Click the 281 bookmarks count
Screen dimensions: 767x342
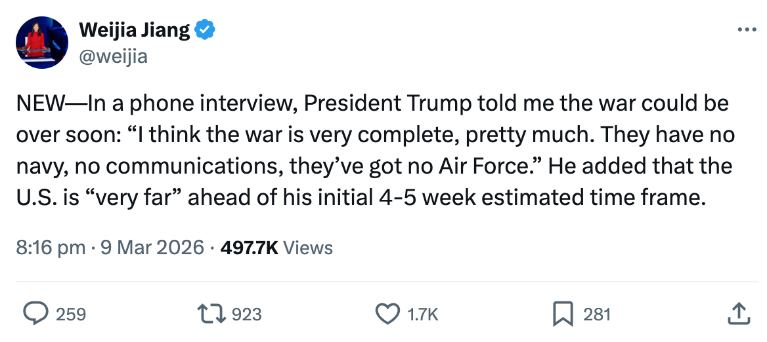[x=597, y=314]
